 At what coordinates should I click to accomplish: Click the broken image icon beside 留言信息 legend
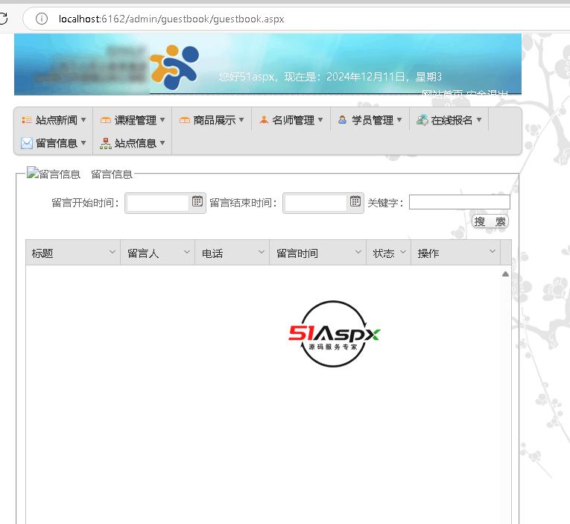pos(33,173)
